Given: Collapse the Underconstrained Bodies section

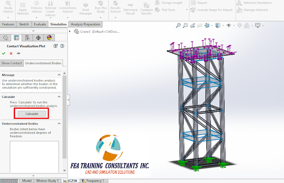Looking at the screenshot, I should [59, 123].
